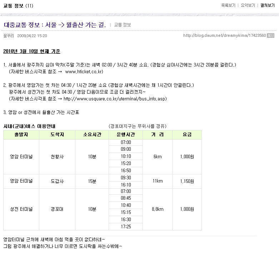Click the 운행시간 column header
The width and height of the screenshot is (279, 254).
click(x=126, y=135)
